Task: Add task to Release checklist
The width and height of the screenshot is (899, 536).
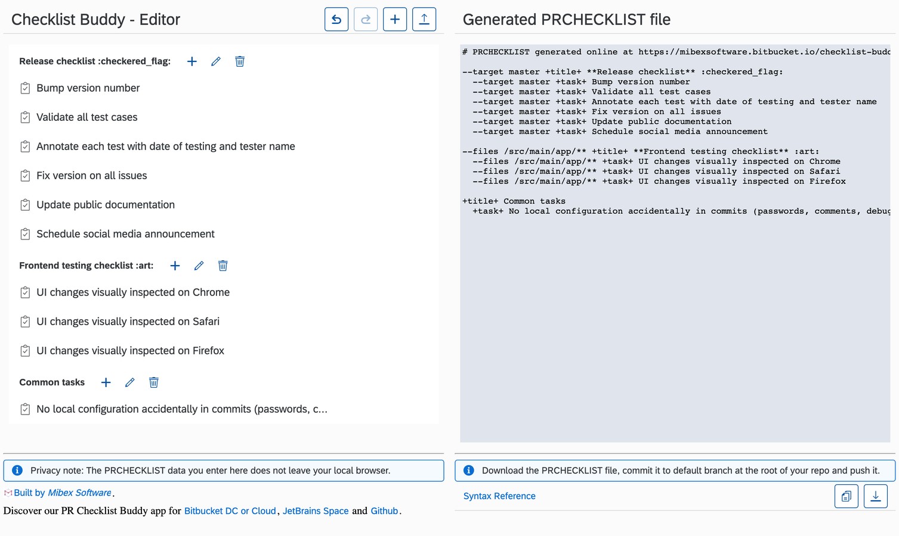Action: [192, 61]
